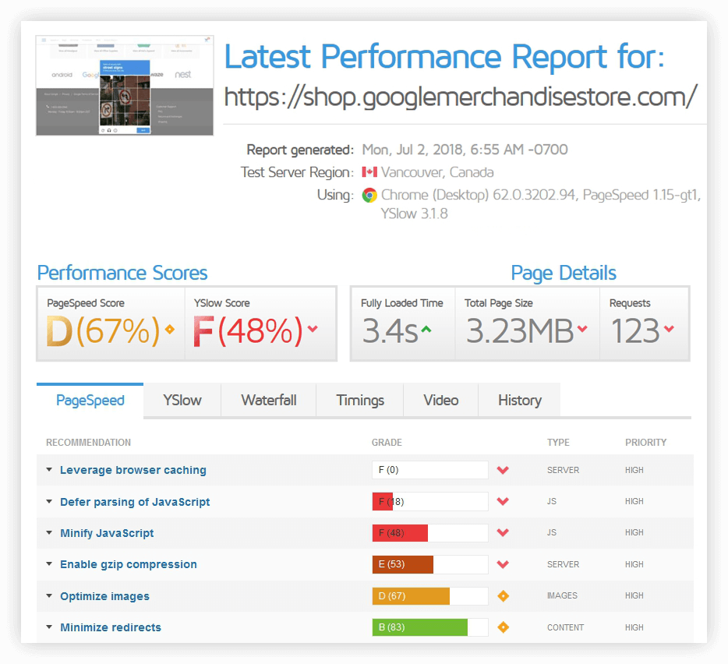Click SERVER type in Enable gzip compression row
This screenshot has width=728, height=664.
point(564,564)
